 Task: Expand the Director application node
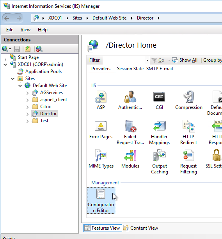28,114
